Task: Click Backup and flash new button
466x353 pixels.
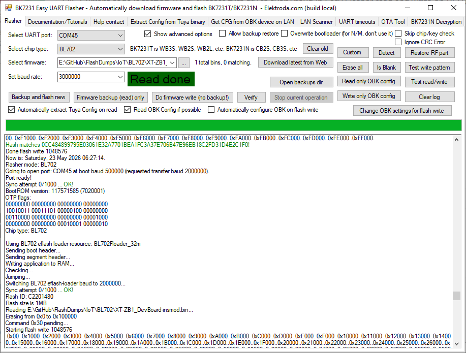Action: 39,97
